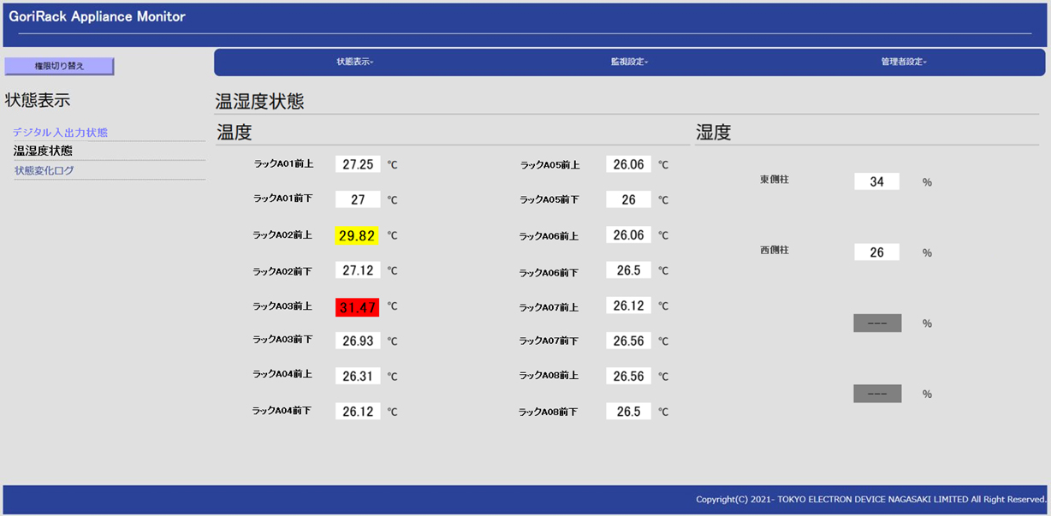Click the GoriRack Appliance Monitor title
This screenshot has width=1051, height=516.
97,17
